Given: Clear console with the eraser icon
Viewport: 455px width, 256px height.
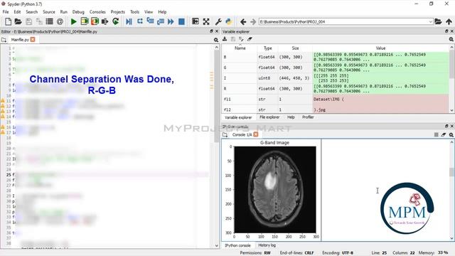Looking at the screenshot, I should click(443, 134).
